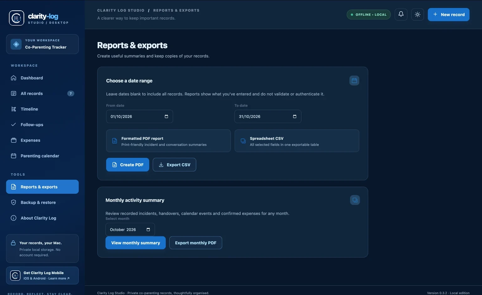Open From date calendar picker icon
Image resolution: width=482 pixels, height=295 pixels.
click(x=166, y=116)
